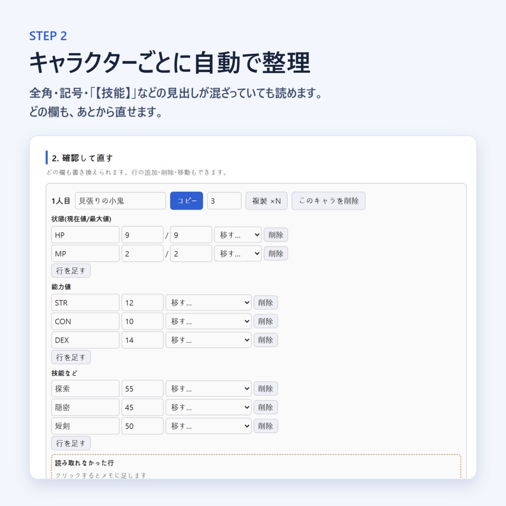
Task: Click the MP maximum value field
Action: pyautogui.click(x=191, y=253)
